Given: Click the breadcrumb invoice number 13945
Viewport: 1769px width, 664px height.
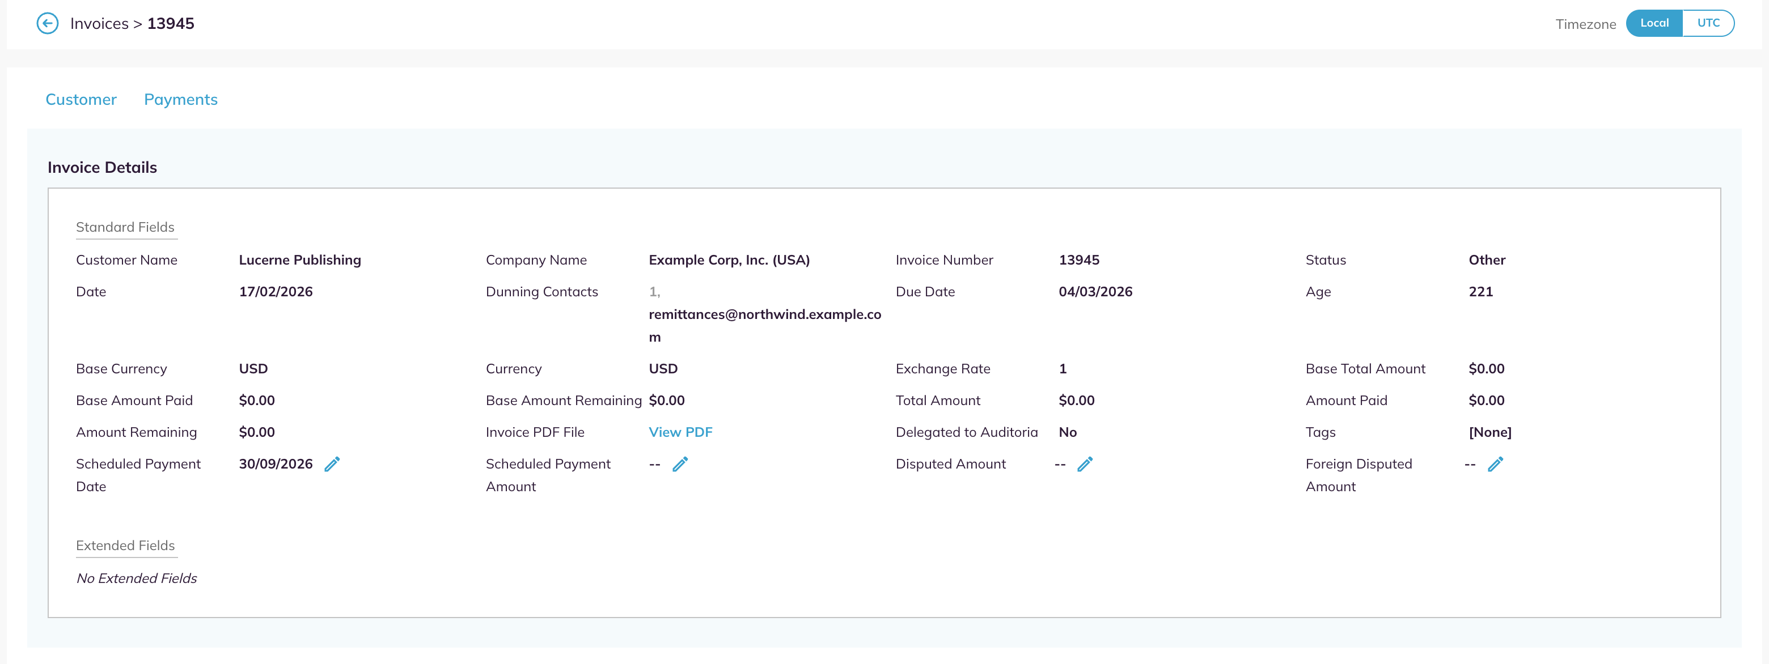Looking at the screenshot, I should click(170, 23).
